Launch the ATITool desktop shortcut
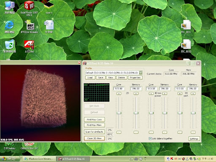Viewport: 216px width, 162px height. 29,46
